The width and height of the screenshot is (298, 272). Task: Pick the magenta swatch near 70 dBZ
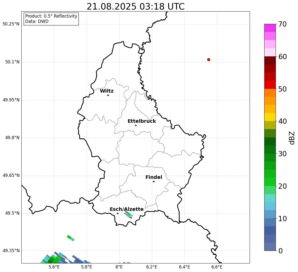coord(270,28)
